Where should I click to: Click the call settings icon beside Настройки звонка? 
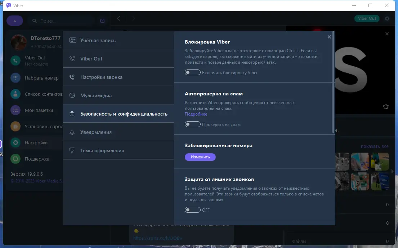pos(72,77)
